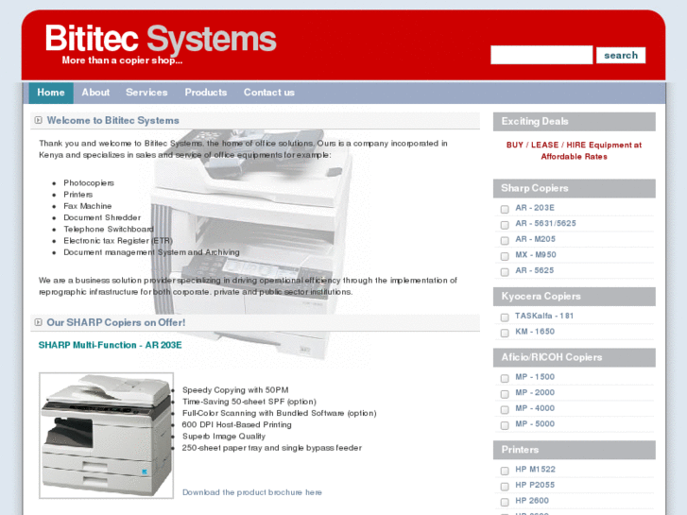Click the More than a copier shop... tagline
Image resolution: width=687 pixels, height=515 pixels.
(x=122, y=60)
